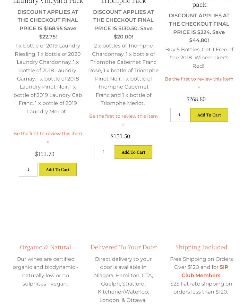This screenshot has height=308, width=247.
Task: Open the SIP Club Members link
Action: tap(205, 271)
